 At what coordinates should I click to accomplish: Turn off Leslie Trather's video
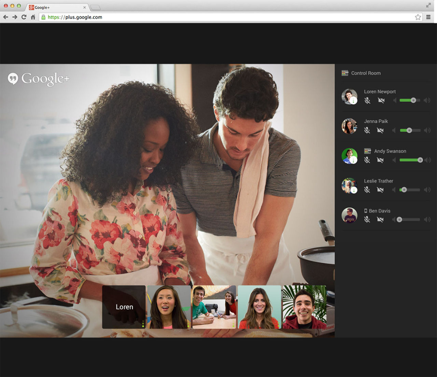380,190
